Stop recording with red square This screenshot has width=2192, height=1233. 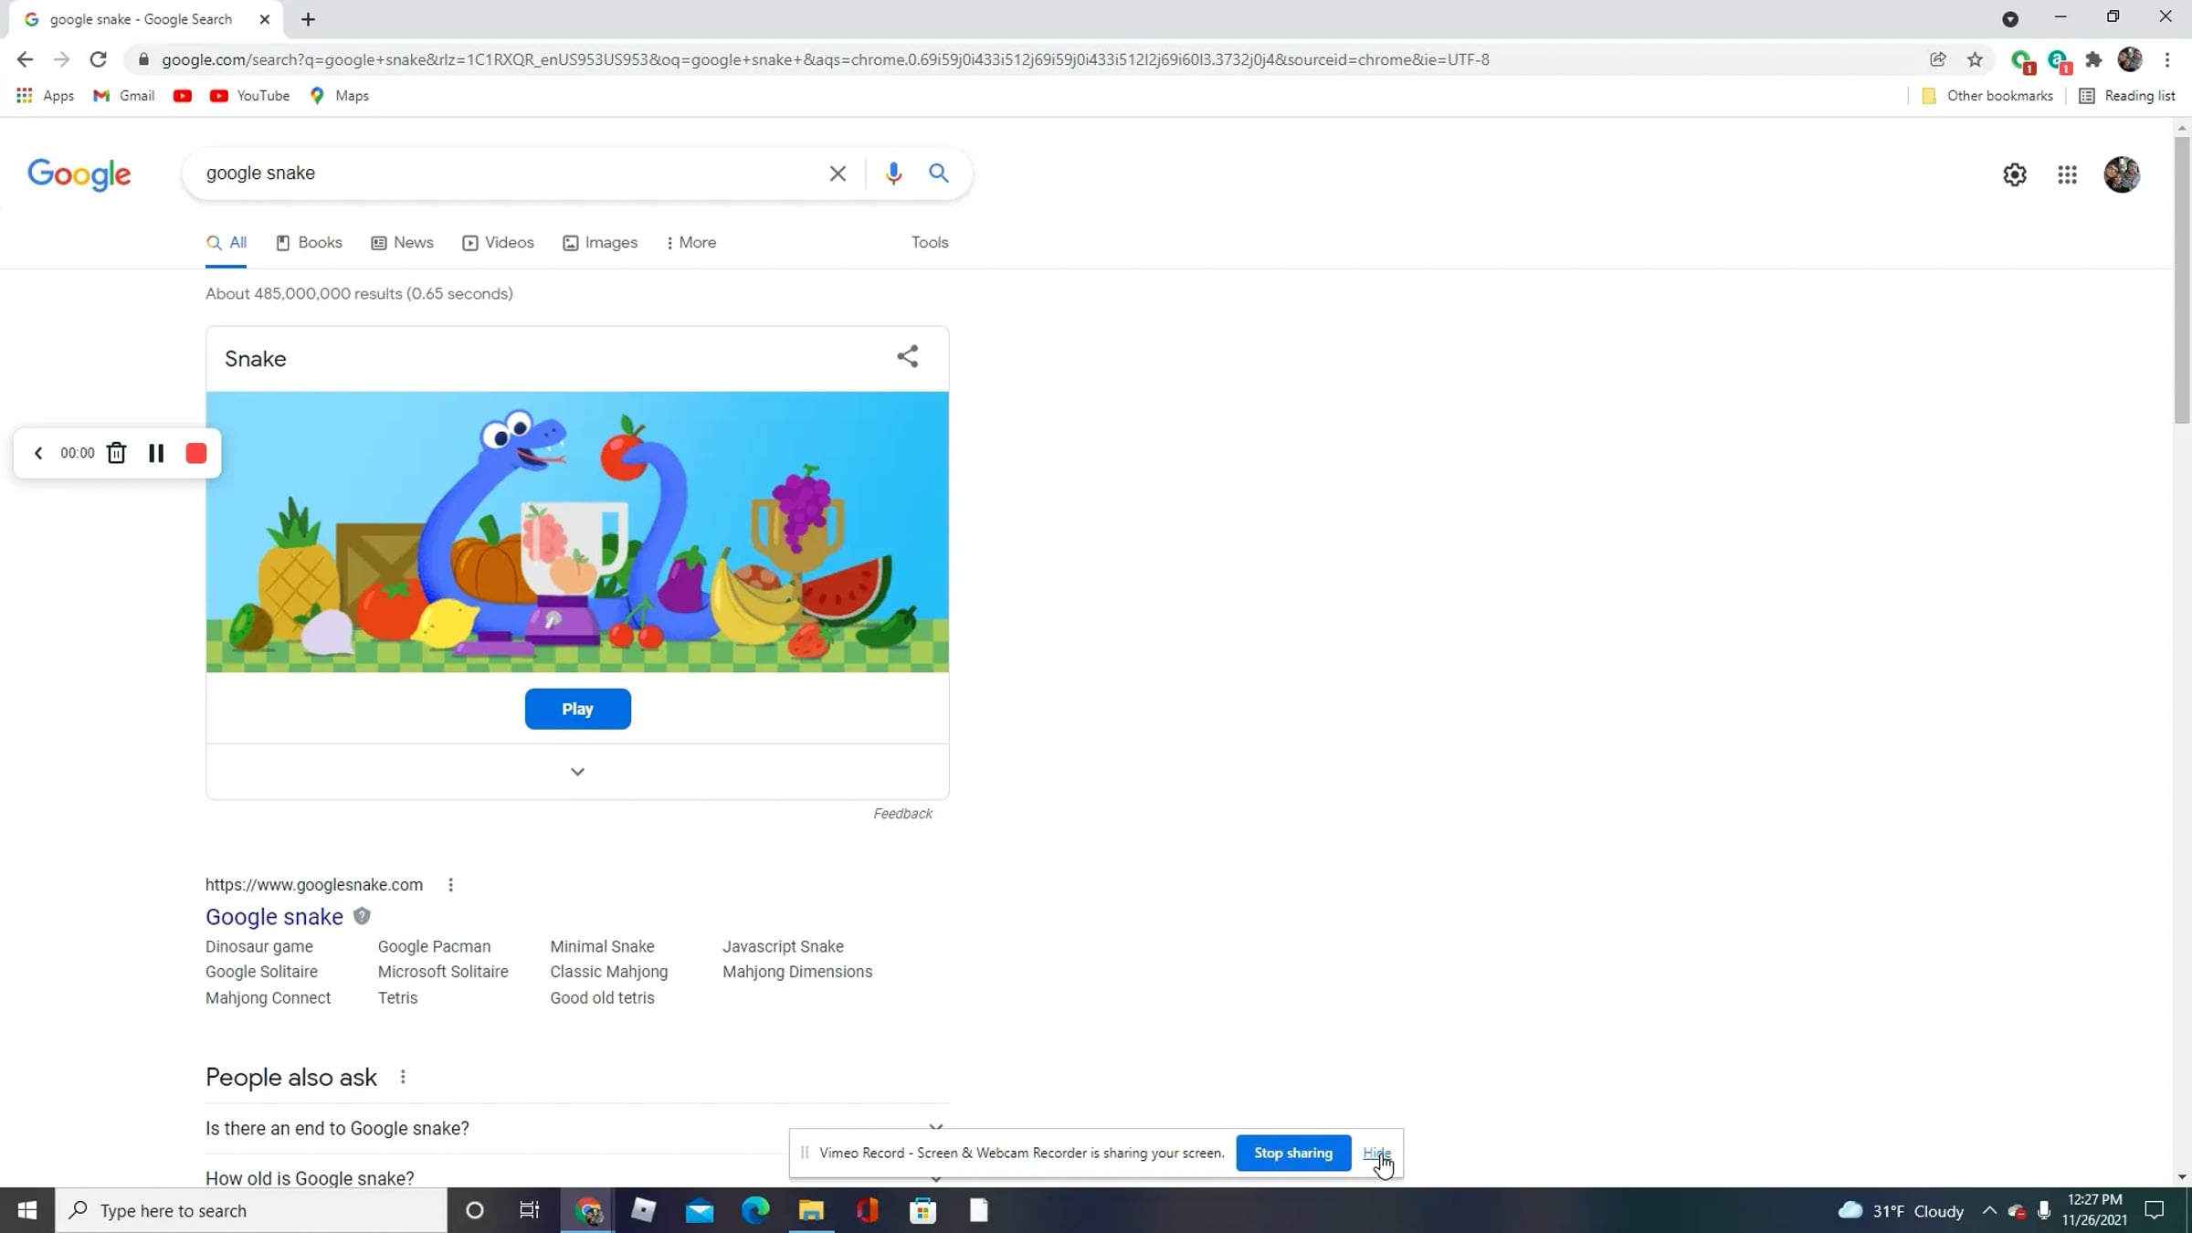coord(196,453)
